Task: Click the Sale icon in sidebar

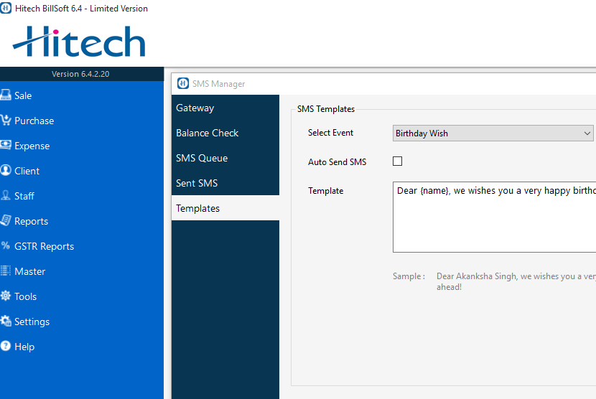Action: click(6, 95)
